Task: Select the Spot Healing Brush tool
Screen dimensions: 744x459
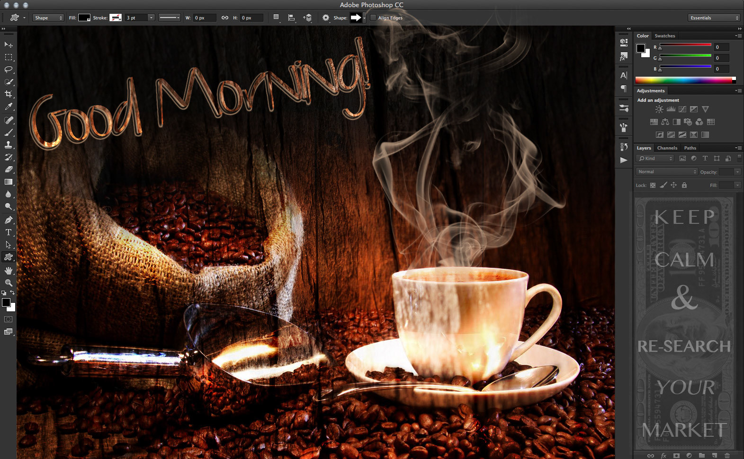Action: coord(9,120)
